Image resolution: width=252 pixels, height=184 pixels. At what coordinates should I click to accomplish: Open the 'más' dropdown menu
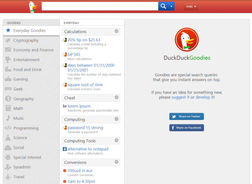[x=191, y=6]
